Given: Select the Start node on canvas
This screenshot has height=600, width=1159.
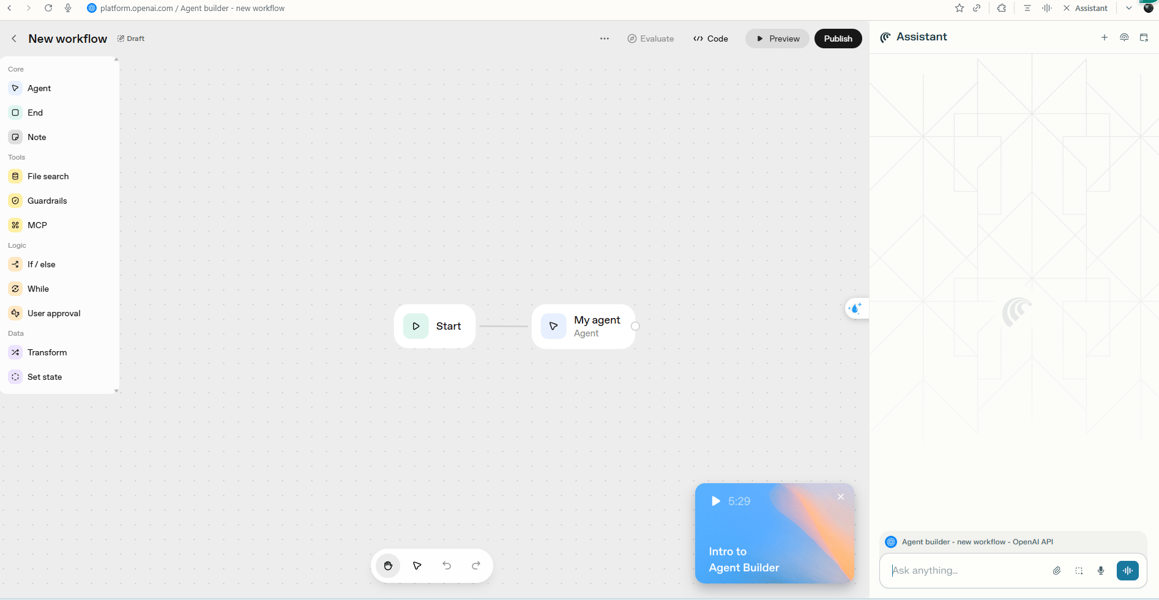Looking at the screenshot, I should coord(434,326).
